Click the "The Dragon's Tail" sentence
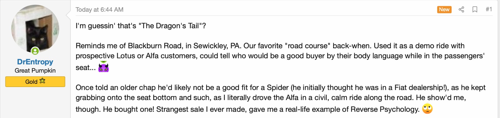 point(141,26)
